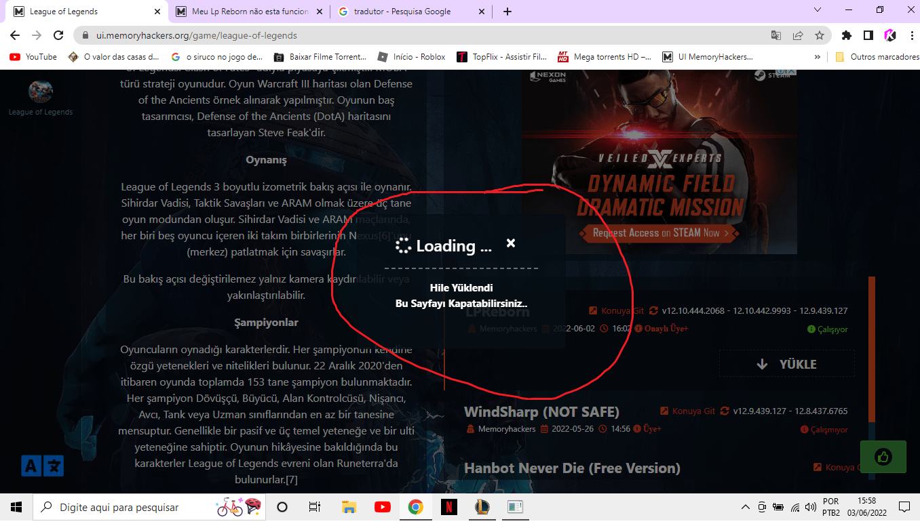Open the Windows notification center
This screenshot has height=530, width=920.
tap(904, 507)
